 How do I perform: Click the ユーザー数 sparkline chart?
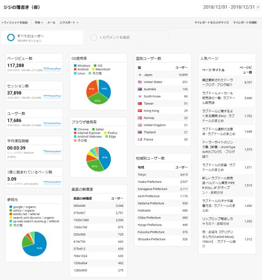52,124
